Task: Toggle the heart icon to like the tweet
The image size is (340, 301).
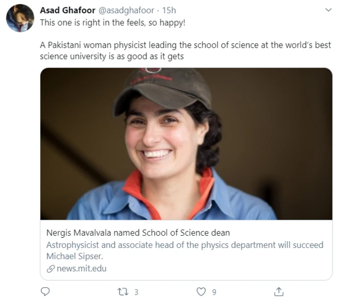Action: (x=201, y=291)
